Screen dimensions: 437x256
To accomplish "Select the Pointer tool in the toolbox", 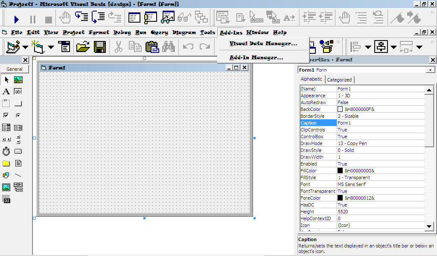I will coord(6,79).
